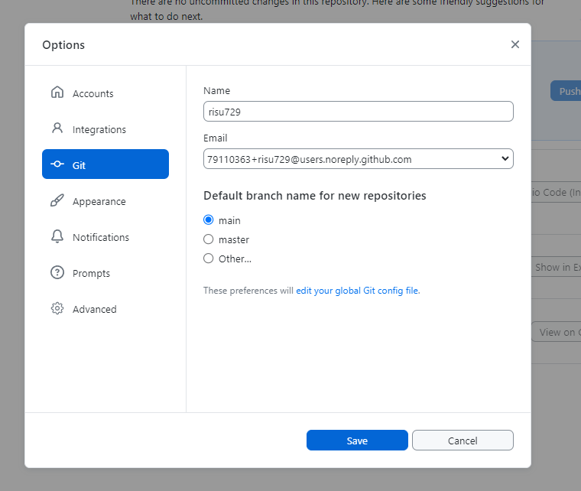Click the Notifications bell icon
This screenshot has height=491, width=581.
click(x=57, y=237)
